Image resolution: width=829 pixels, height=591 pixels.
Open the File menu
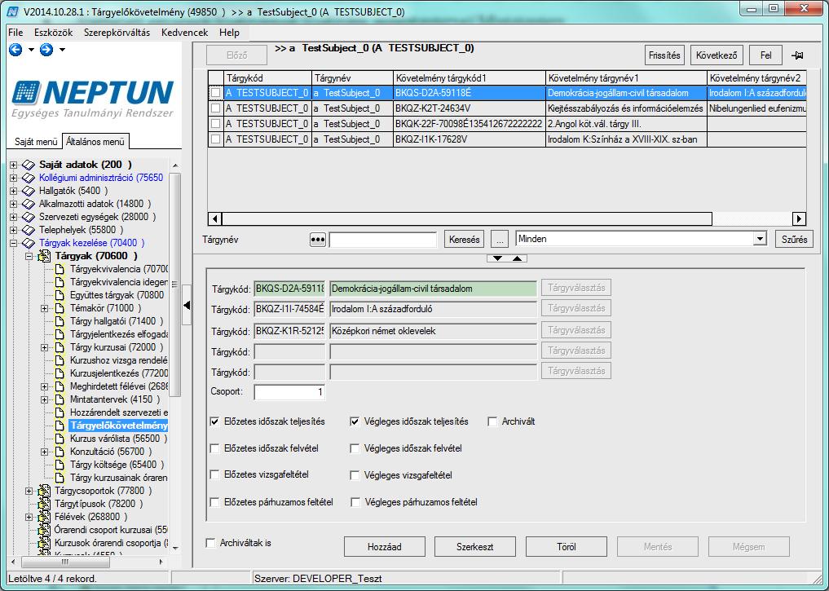(x=15, y=33)
